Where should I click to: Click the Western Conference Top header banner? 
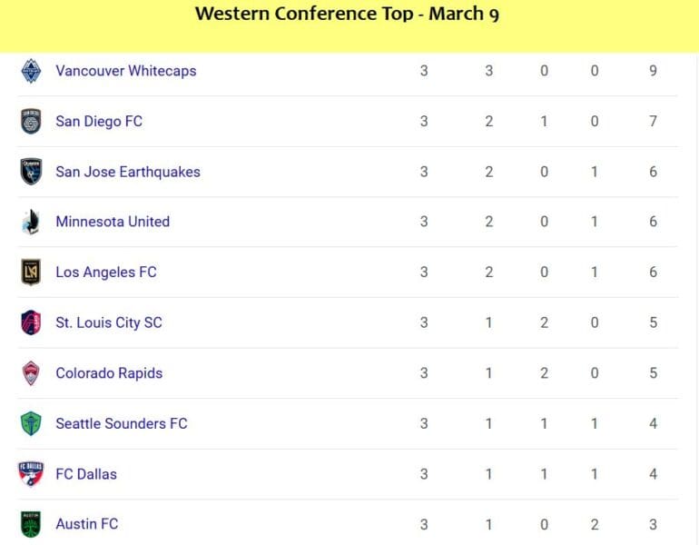pos(348,25)
